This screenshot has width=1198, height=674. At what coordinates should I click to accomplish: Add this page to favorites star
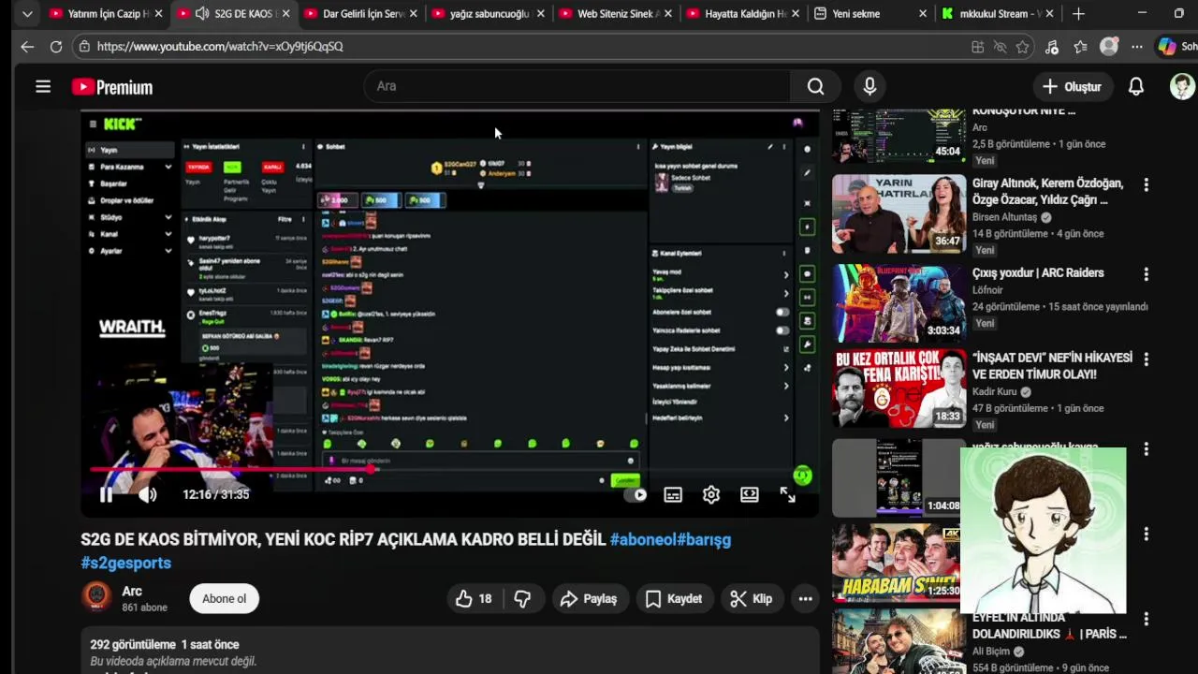pos(1023,47)
